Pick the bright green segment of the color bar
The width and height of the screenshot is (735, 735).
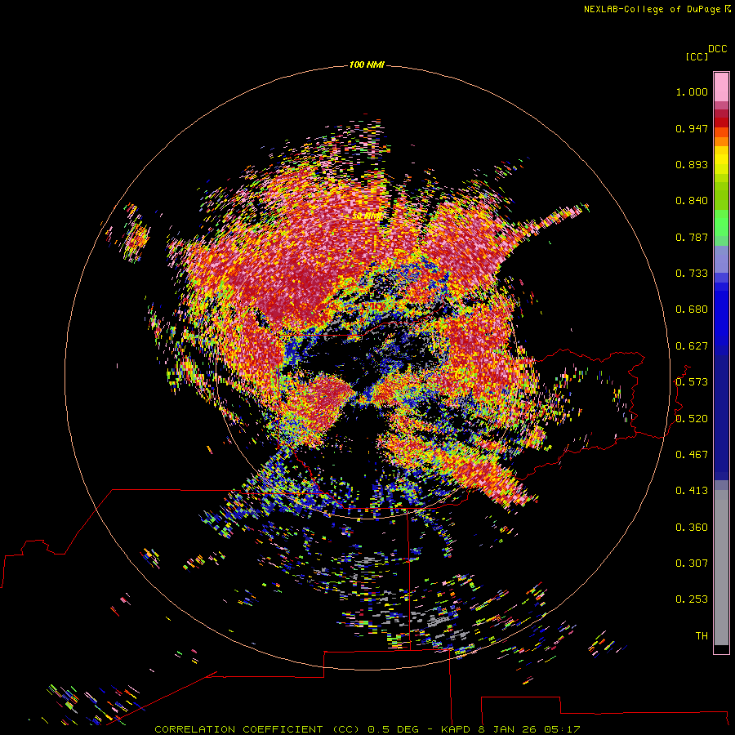[x=721, y=223]
